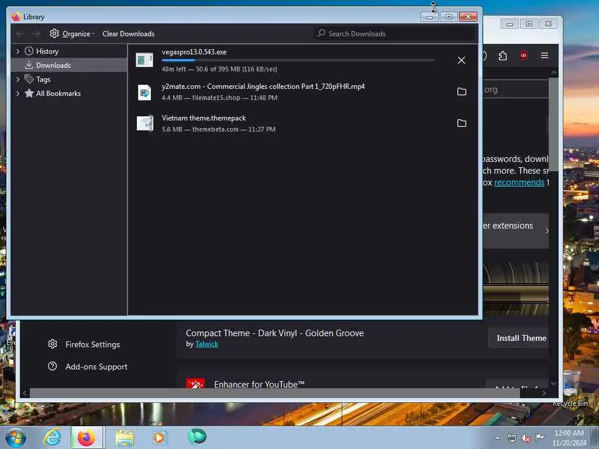Show hidden tray icons arrow
The width and height of the screenshot is (599, 449).
click(x=497, y=438)
